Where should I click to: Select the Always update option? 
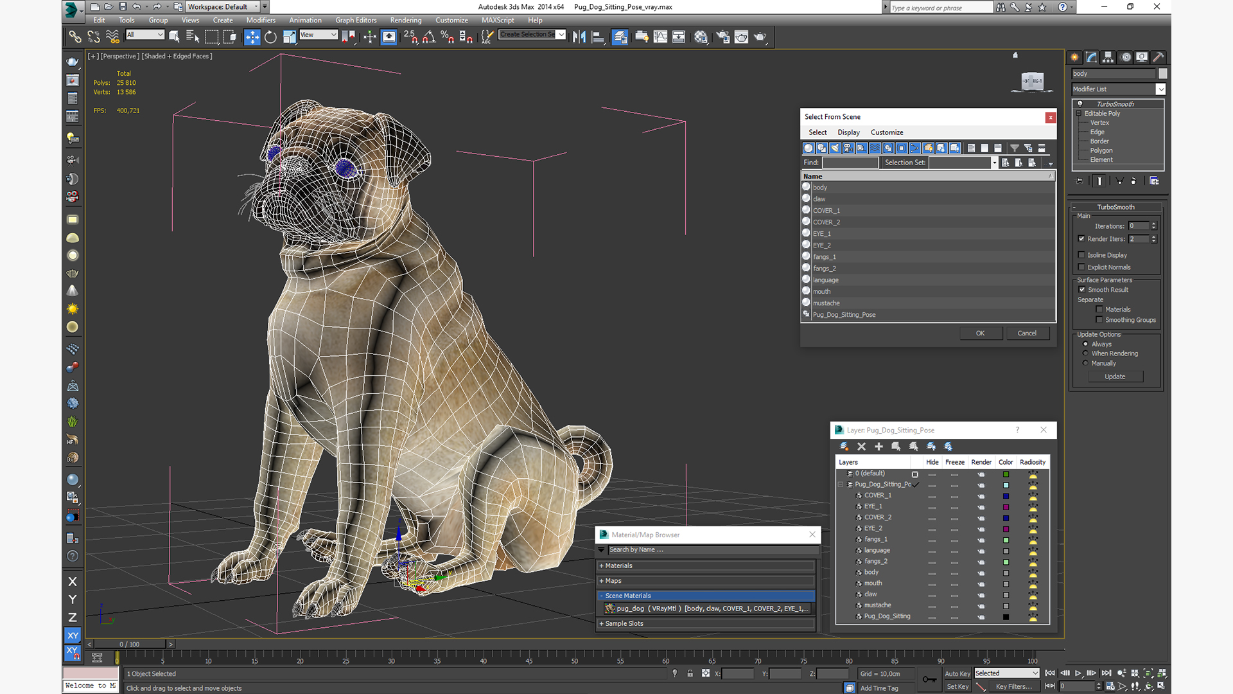[x=1086, y=344]
